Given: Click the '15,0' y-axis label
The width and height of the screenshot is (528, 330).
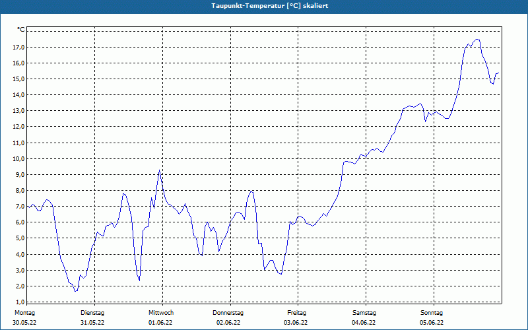Looking at the screenshot, I should [18, 79].
